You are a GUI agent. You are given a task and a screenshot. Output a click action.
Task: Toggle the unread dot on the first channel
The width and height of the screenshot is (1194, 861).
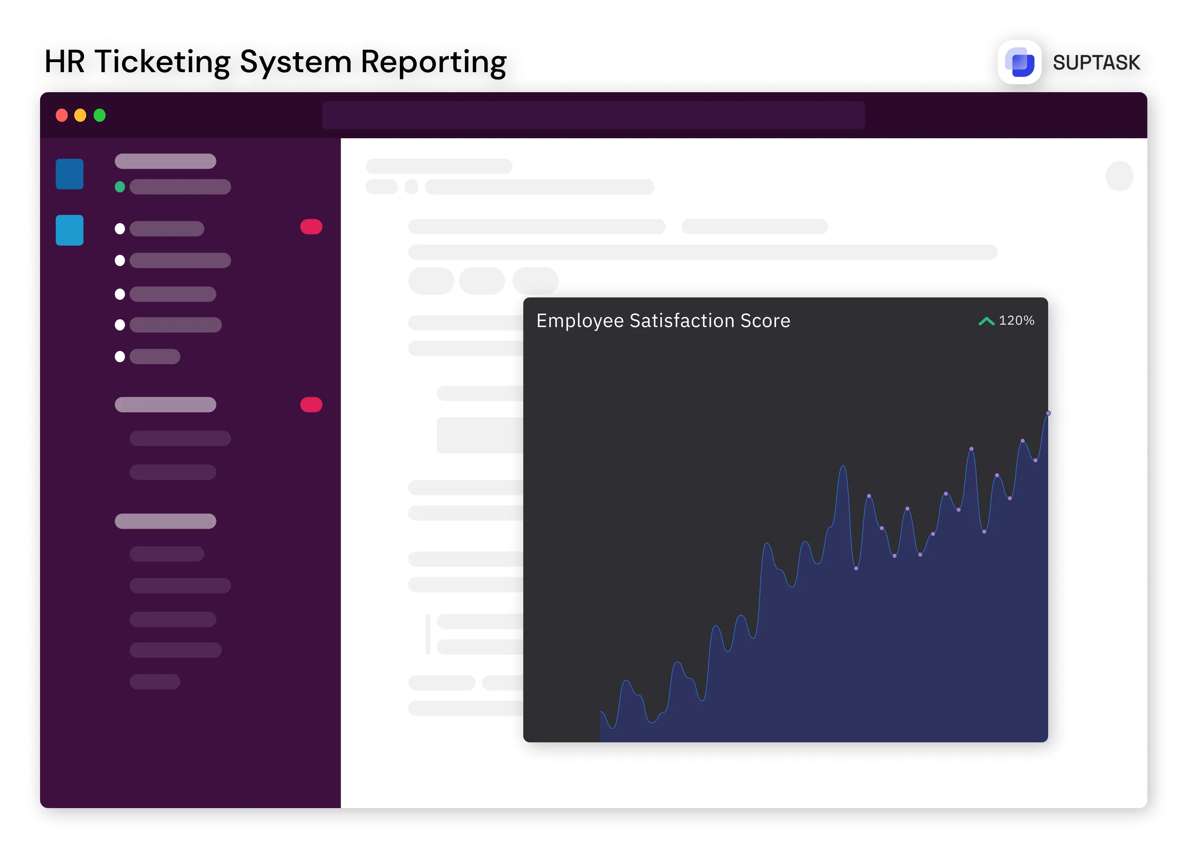[x=120, y=228]
